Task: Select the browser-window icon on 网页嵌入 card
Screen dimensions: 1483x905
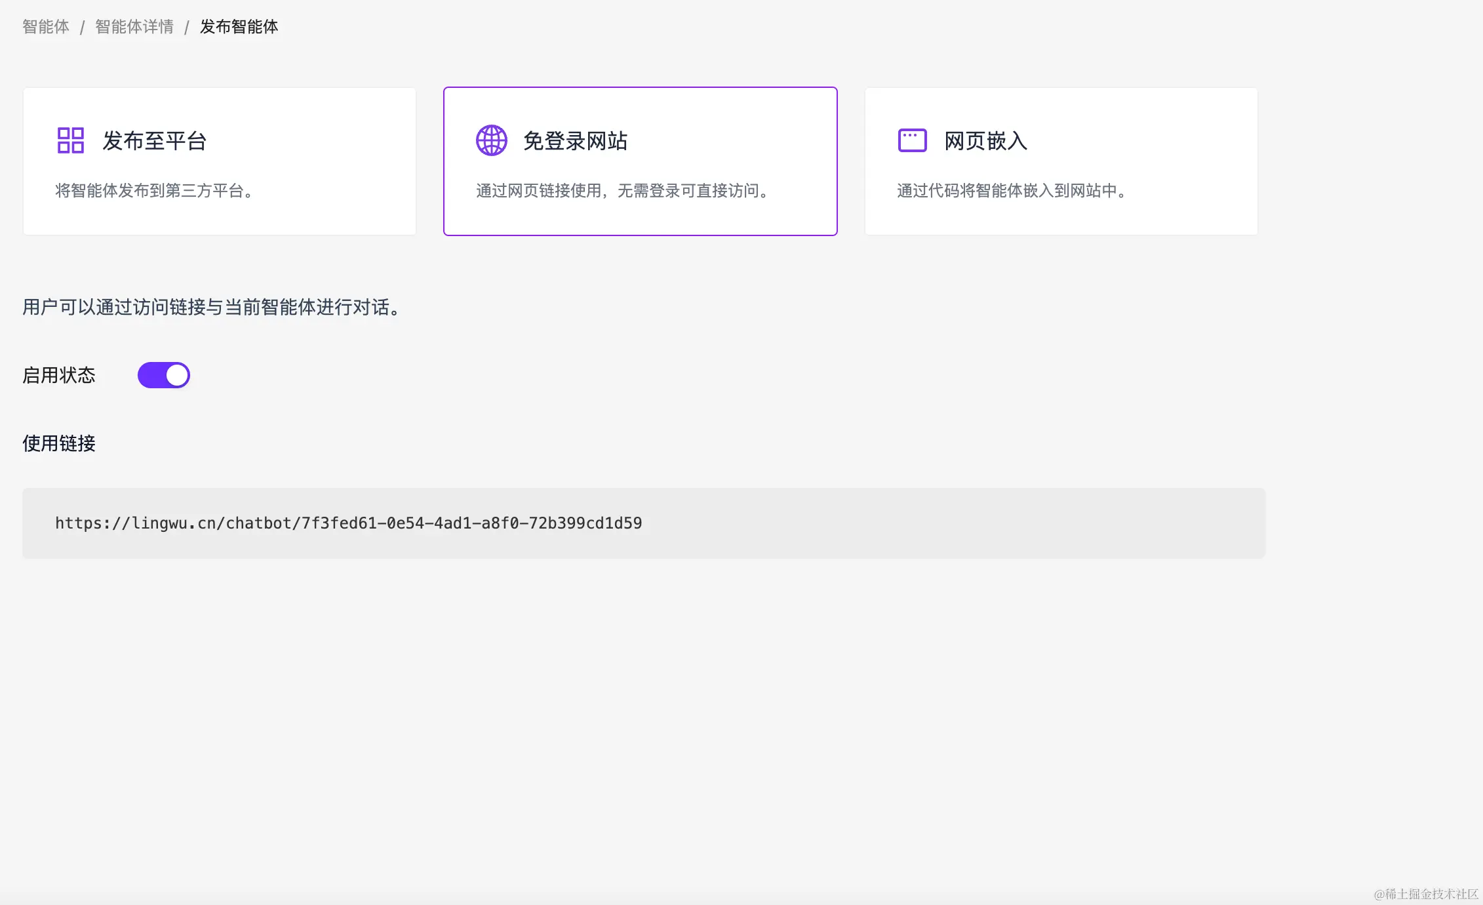Action: pyautogui.click(x=912, y=140)
